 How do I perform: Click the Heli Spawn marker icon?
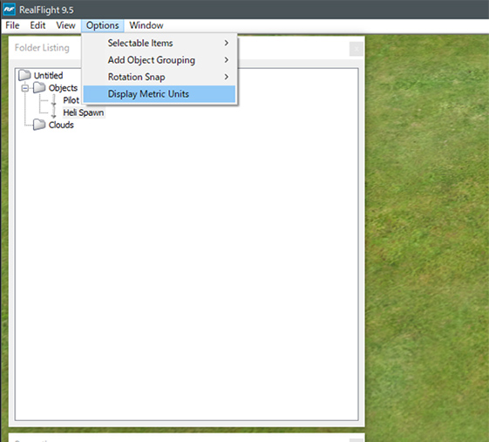pyautogui.click(x=54, y=112)
